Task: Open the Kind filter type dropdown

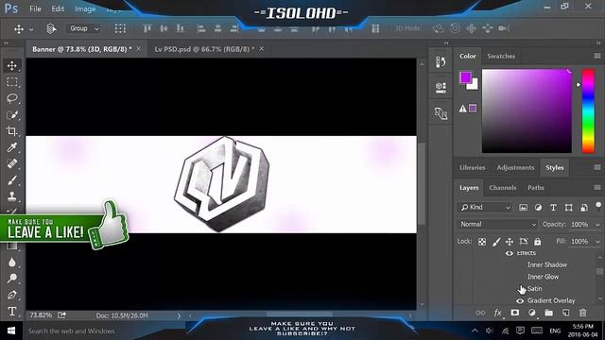Action: click(x=485, y=208)
